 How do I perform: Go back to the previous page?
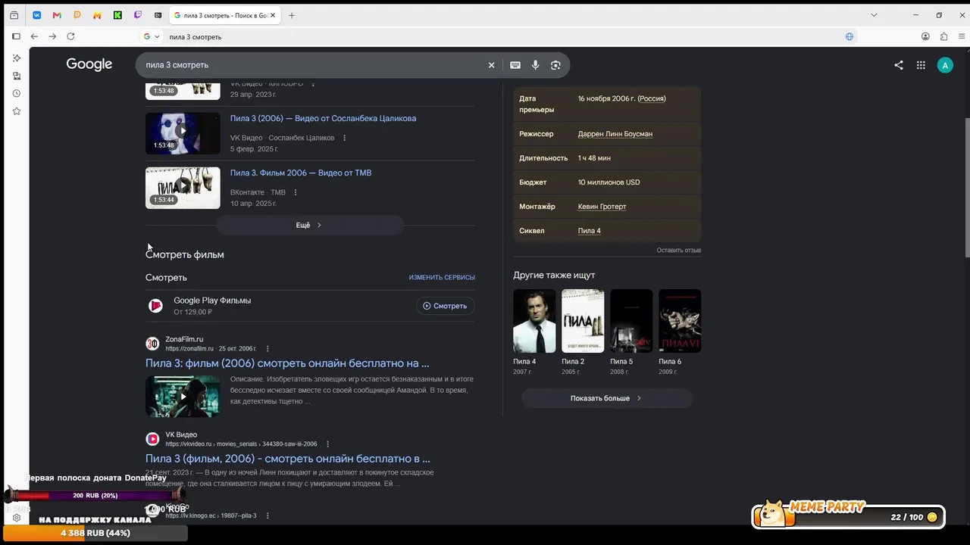coord(34,36)
